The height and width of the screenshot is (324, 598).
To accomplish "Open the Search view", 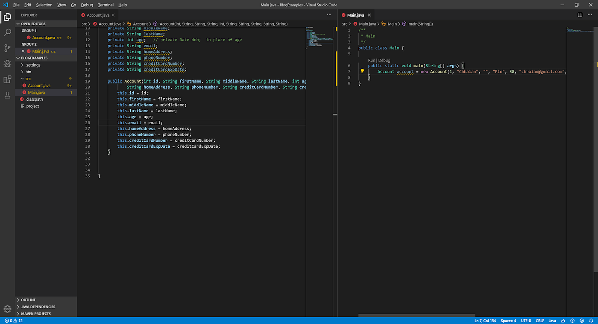I will pyautogui.click(x=7, y=32).
